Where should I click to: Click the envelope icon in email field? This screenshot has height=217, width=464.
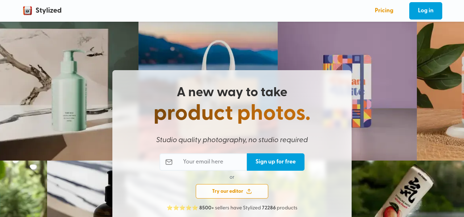[x=169, y=162]
